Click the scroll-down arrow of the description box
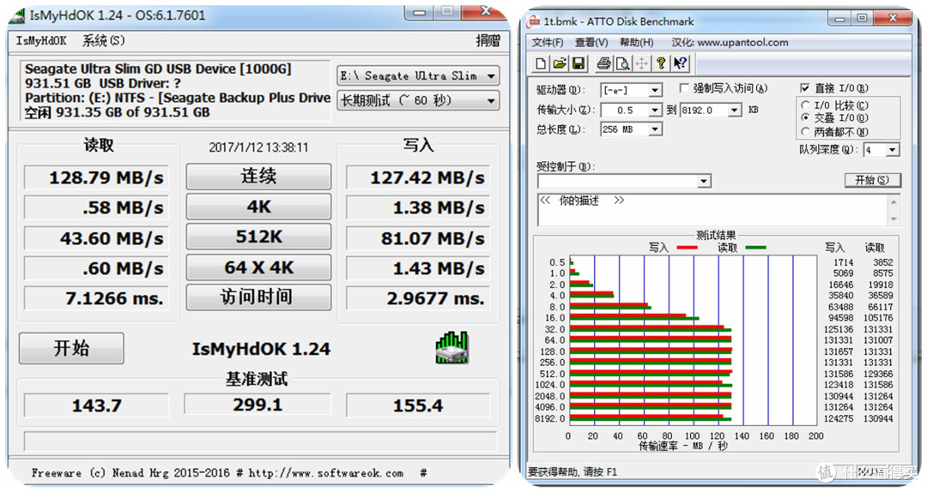The height and width of the screenshot is (492, 927). click(894, 219)
